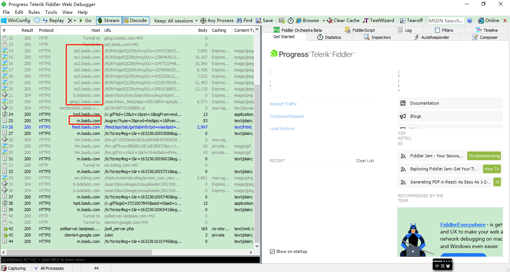Focus the MSDN Search field
This screenshot has height=272, width=510.
click(446, 21)
